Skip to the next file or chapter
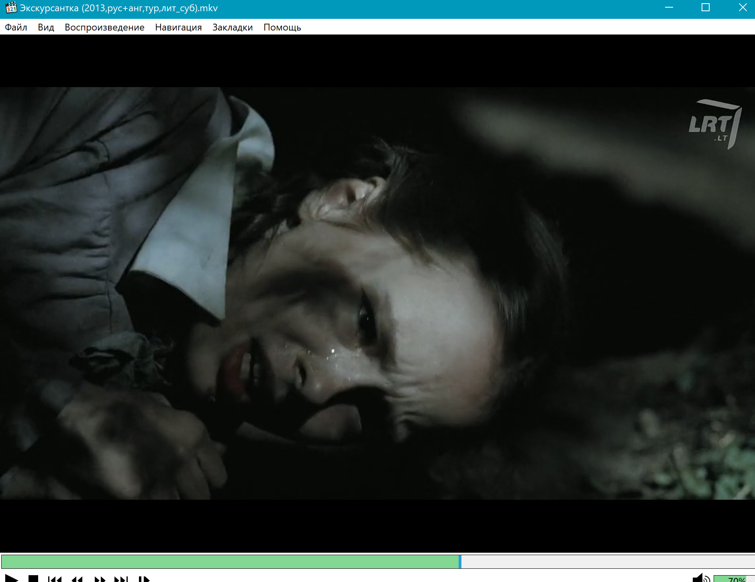Image resolution: width=755 pixels, height=582 pixels. [x=121, y=579]
